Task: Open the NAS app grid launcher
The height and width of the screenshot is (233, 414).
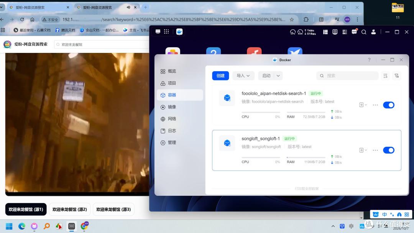Action: pos(166,32)
